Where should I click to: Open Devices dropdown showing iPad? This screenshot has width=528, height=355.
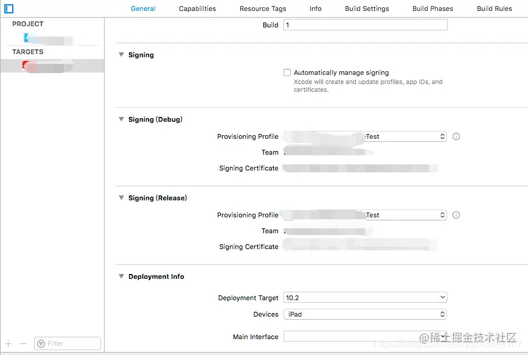365,314
